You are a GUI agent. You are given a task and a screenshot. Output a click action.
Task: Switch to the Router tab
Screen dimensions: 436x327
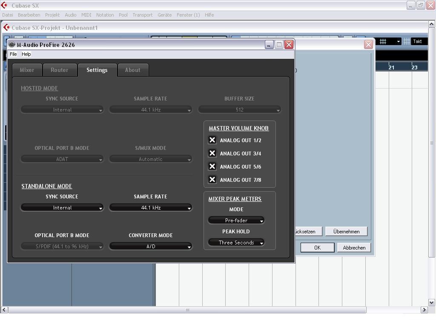pos(59,70)
